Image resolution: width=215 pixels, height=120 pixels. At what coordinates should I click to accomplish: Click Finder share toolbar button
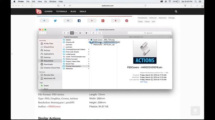(x=93, y=33)
